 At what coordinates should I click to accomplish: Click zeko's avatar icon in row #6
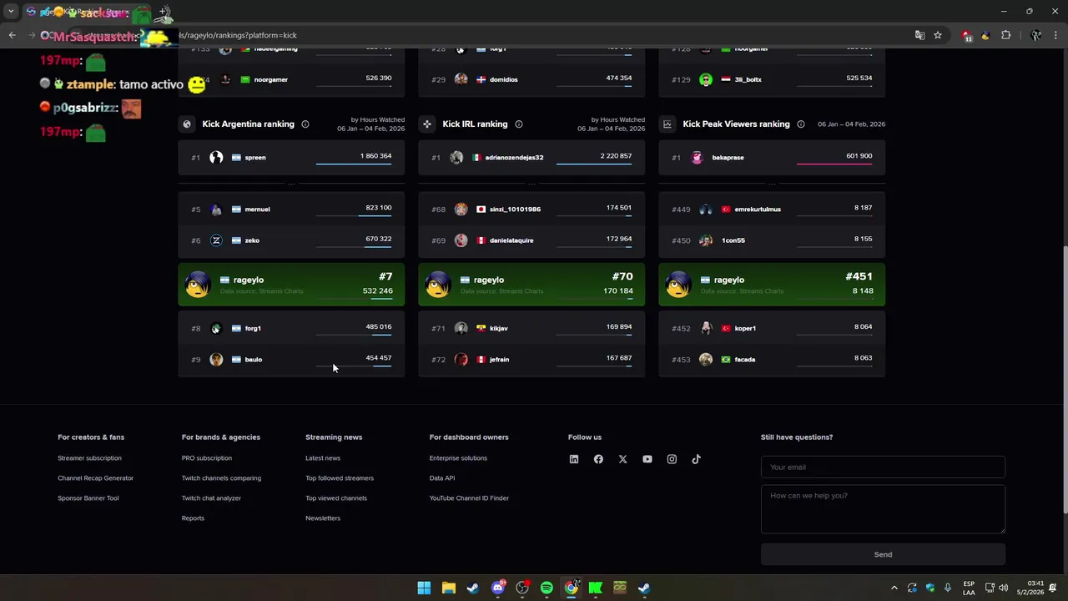tap(216, 240)
